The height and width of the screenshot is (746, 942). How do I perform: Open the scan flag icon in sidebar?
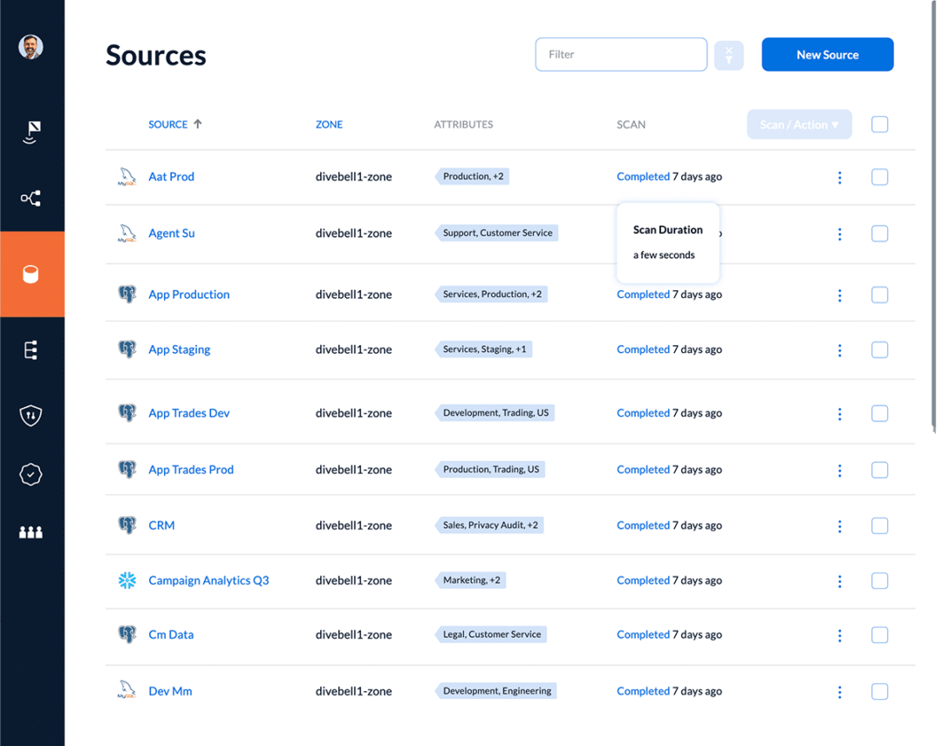click(x=31, y=132)
